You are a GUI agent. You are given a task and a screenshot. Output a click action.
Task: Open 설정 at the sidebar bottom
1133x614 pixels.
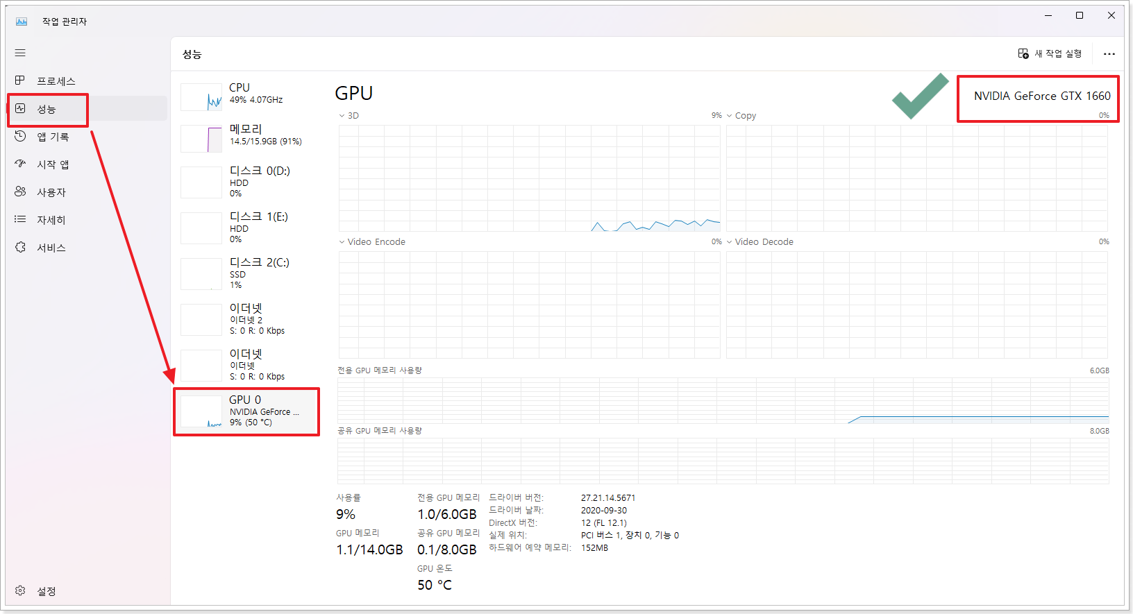point(87,591)
